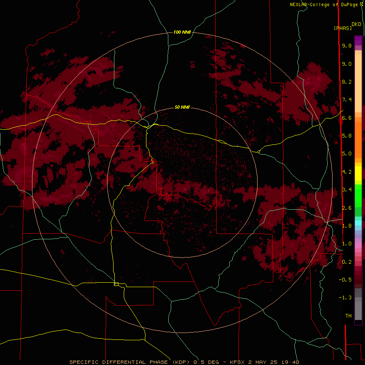Click the 6.6 scale value

click(347, 118)
